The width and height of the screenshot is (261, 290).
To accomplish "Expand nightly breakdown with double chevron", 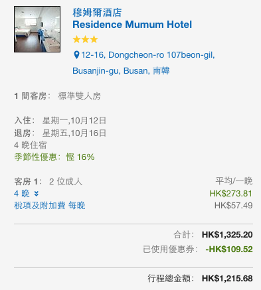I will tap(37, 194).
